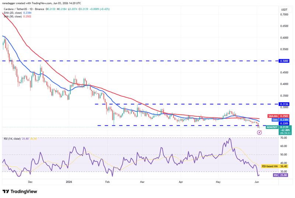Click the TradingView logo at the bottom
This screenshot has height=198, width=295.
20,191
